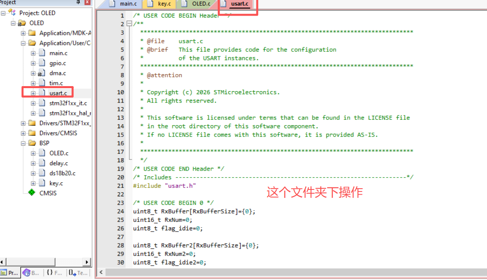Select ds18b20.c in the project tree
The height and width of the screenshot is (280, 487).
pos(62,173)
